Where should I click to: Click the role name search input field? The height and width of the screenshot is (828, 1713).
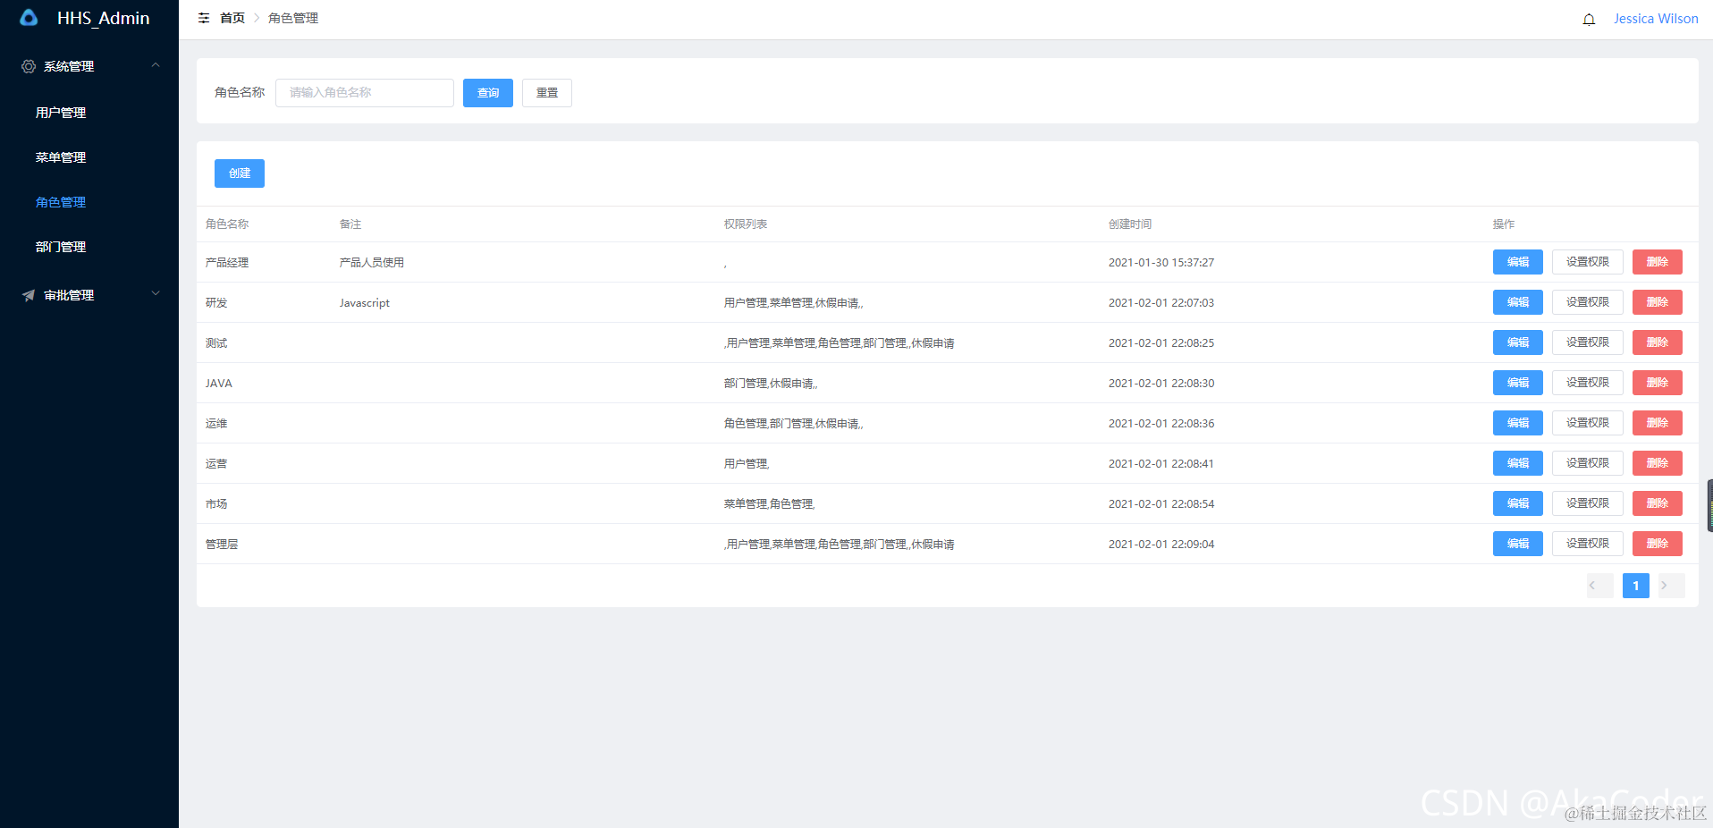(364, 92)
